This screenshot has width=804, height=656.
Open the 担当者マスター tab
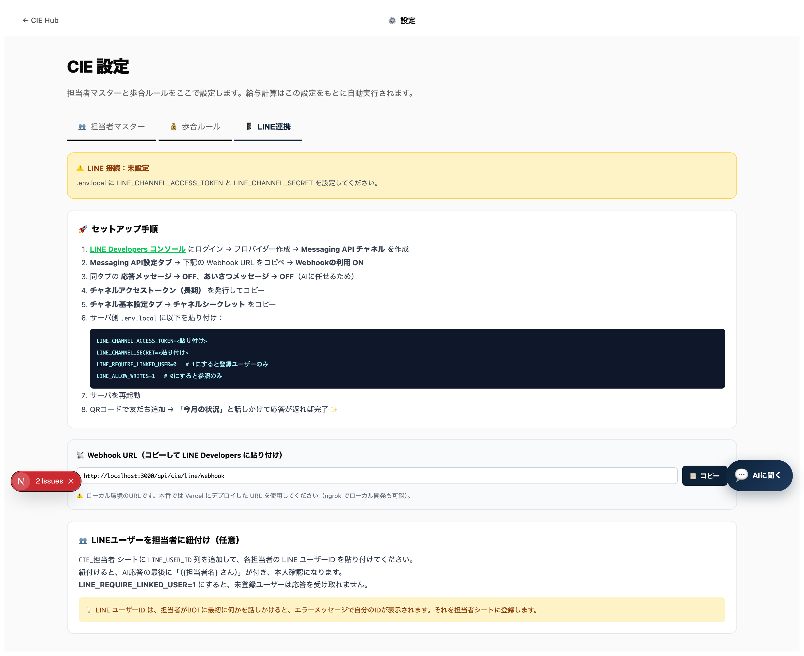coord(111,127)
